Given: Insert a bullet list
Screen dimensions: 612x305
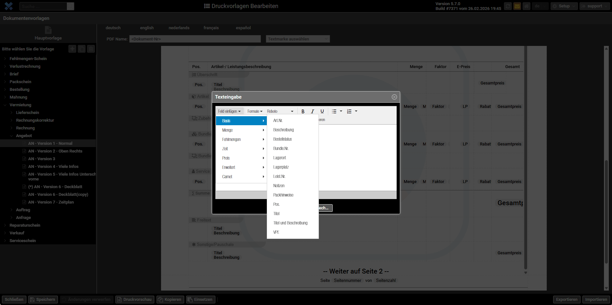Looking at the screenshot, I should point(334,111).
